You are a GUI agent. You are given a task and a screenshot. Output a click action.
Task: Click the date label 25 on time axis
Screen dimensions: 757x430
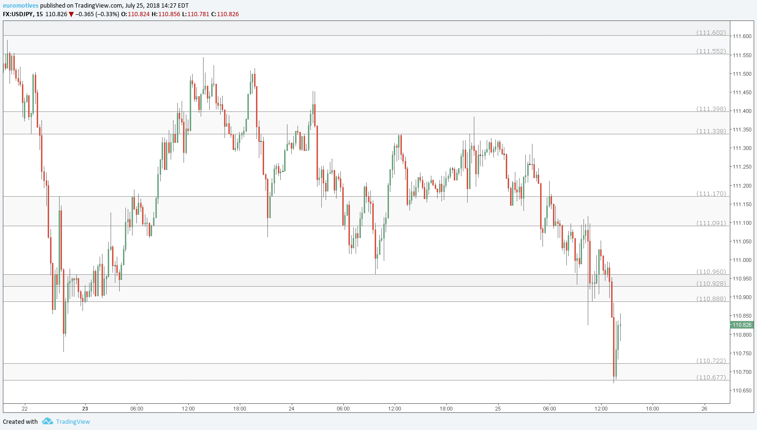(x=498, y=409)
